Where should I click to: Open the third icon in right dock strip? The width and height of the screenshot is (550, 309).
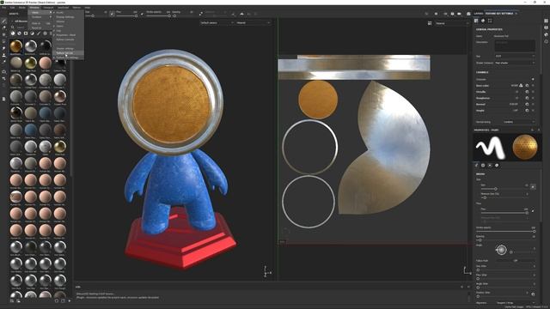point(547,34)
